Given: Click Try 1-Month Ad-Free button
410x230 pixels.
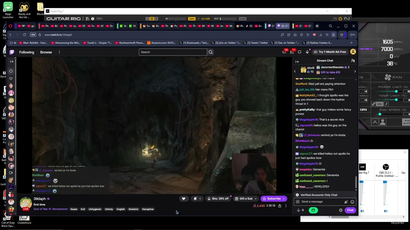Looking at the screenshot, I should [x=330, y=52].
